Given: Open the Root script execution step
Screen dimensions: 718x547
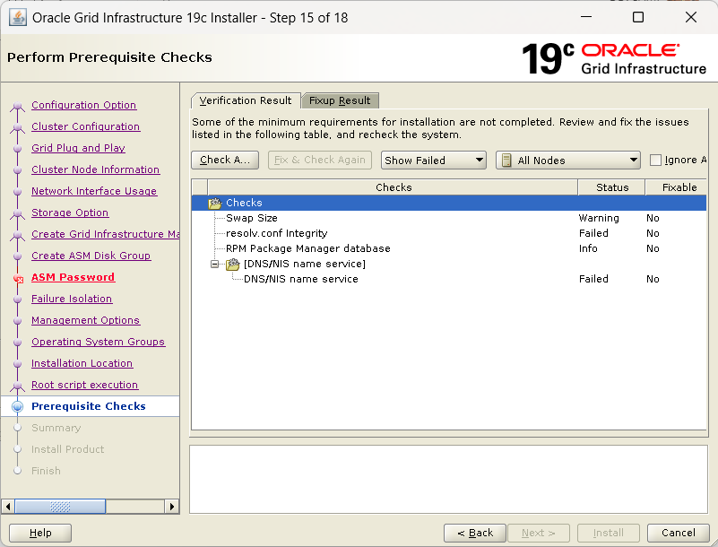Looking at the screenshot, I should click(x=85, y=385).
